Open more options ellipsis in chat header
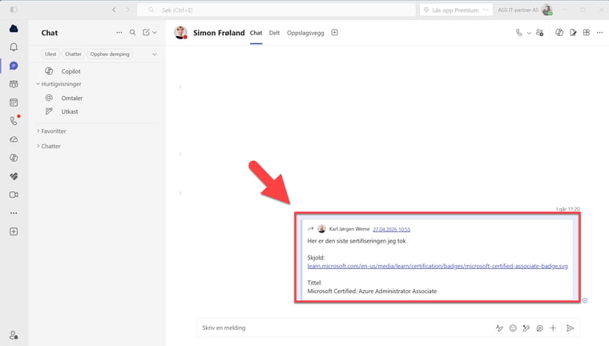The height and width of the screenshot is (346, 609). coord(599,33)
